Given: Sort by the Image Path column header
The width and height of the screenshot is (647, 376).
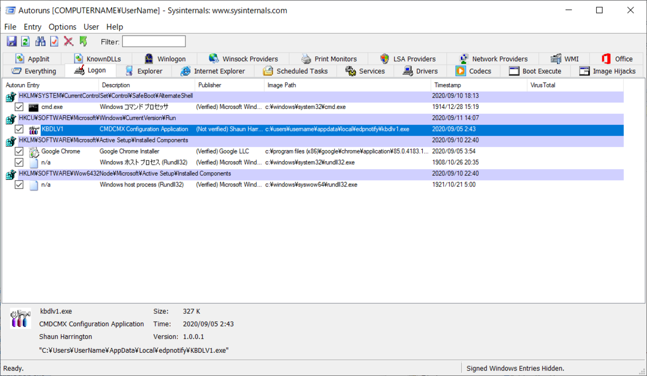Looking at the screenshot, I should (x=348, y=85).
